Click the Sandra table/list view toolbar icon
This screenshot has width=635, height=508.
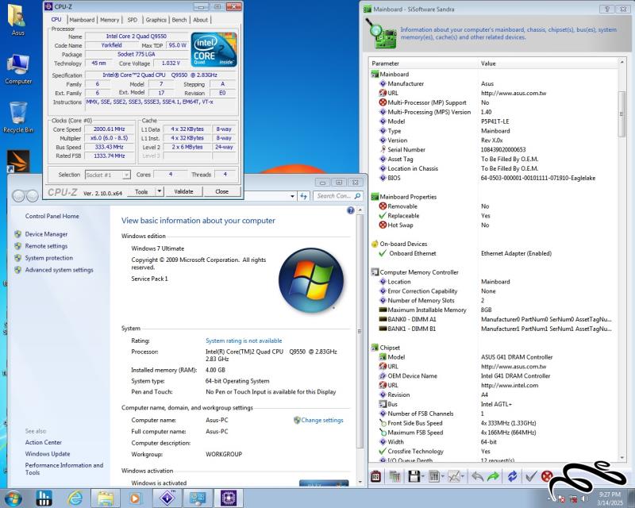433,476
